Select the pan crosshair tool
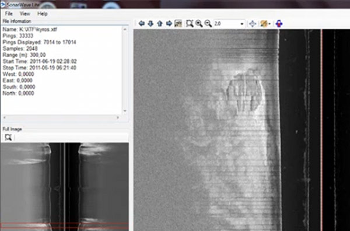This screenshot has width=350, height=231. [253, 24]
